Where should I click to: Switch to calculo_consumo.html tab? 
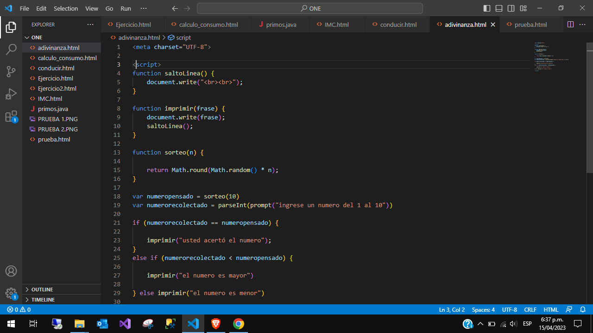(208, 25)
